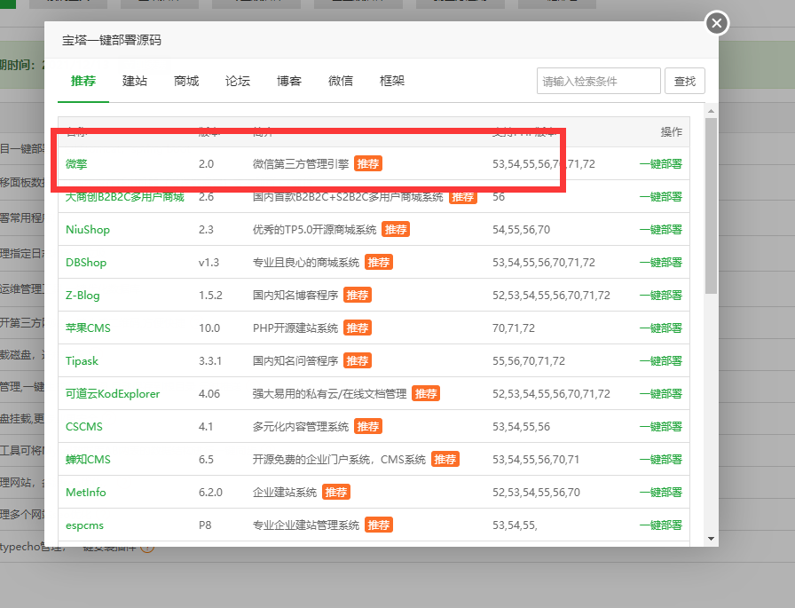Click PHP versions 55,56,70,71,72 for Tipask
The height and width of the screenshot is (608, 795).
529,361
